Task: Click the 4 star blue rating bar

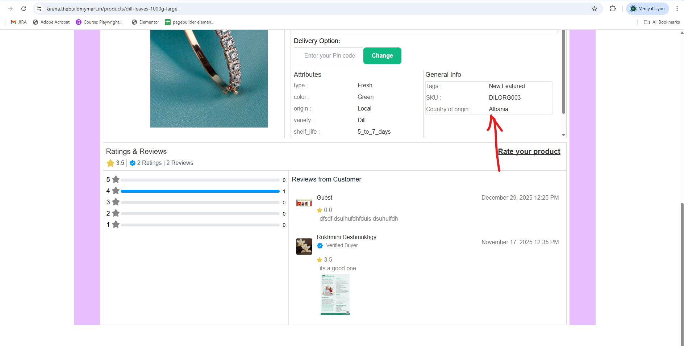Action: (x=200, y=191)
